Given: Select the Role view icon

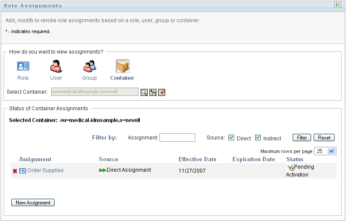Looking at the screenshot, I should coord(23,67).
